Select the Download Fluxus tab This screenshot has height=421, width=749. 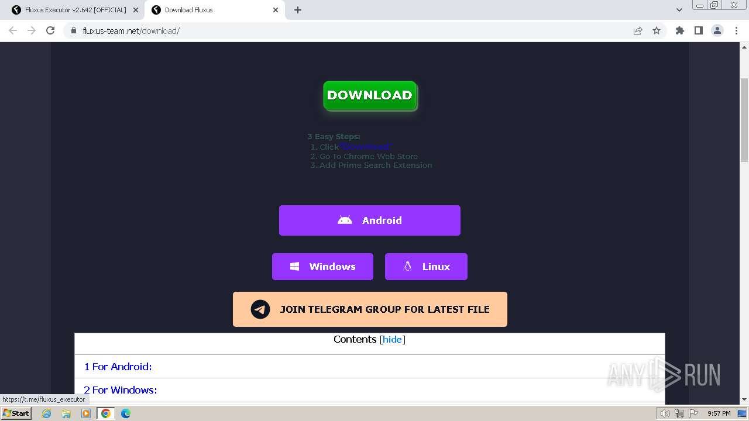[x=215, y=10]
